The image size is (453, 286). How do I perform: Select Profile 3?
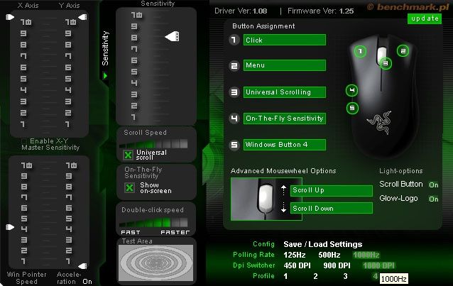coord(345,276)
